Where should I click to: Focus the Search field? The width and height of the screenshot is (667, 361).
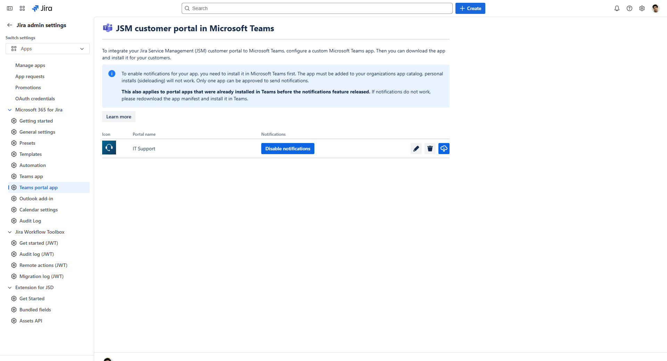tap(317, 8)
